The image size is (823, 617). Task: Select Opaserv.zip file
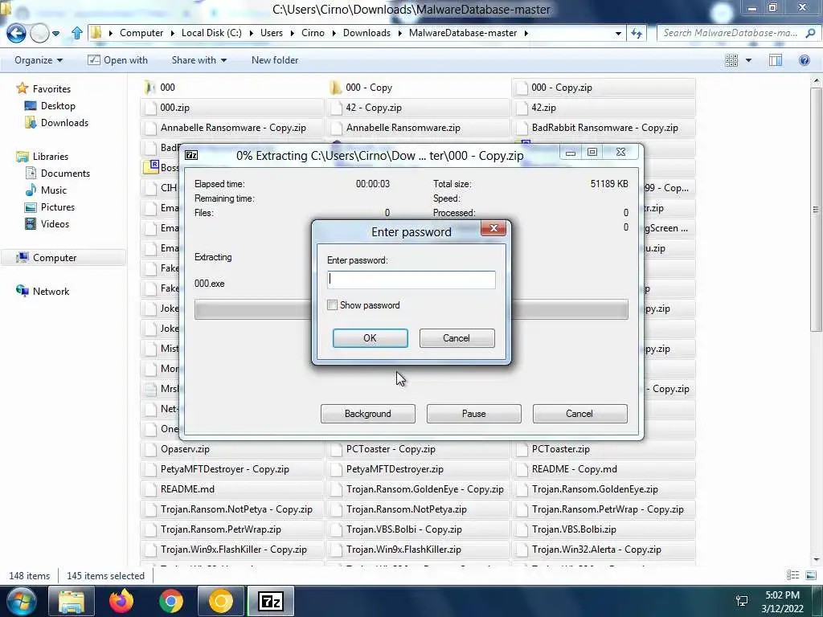(234, 449)
